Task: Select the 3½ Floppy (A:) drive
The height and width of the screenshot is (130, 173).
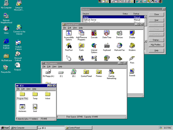Action: click(x=48, y=73)
